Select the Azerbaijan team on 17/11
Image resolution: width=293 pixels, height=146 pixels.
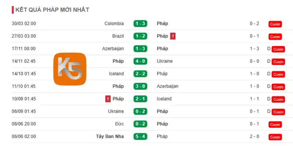coord(113,49)
